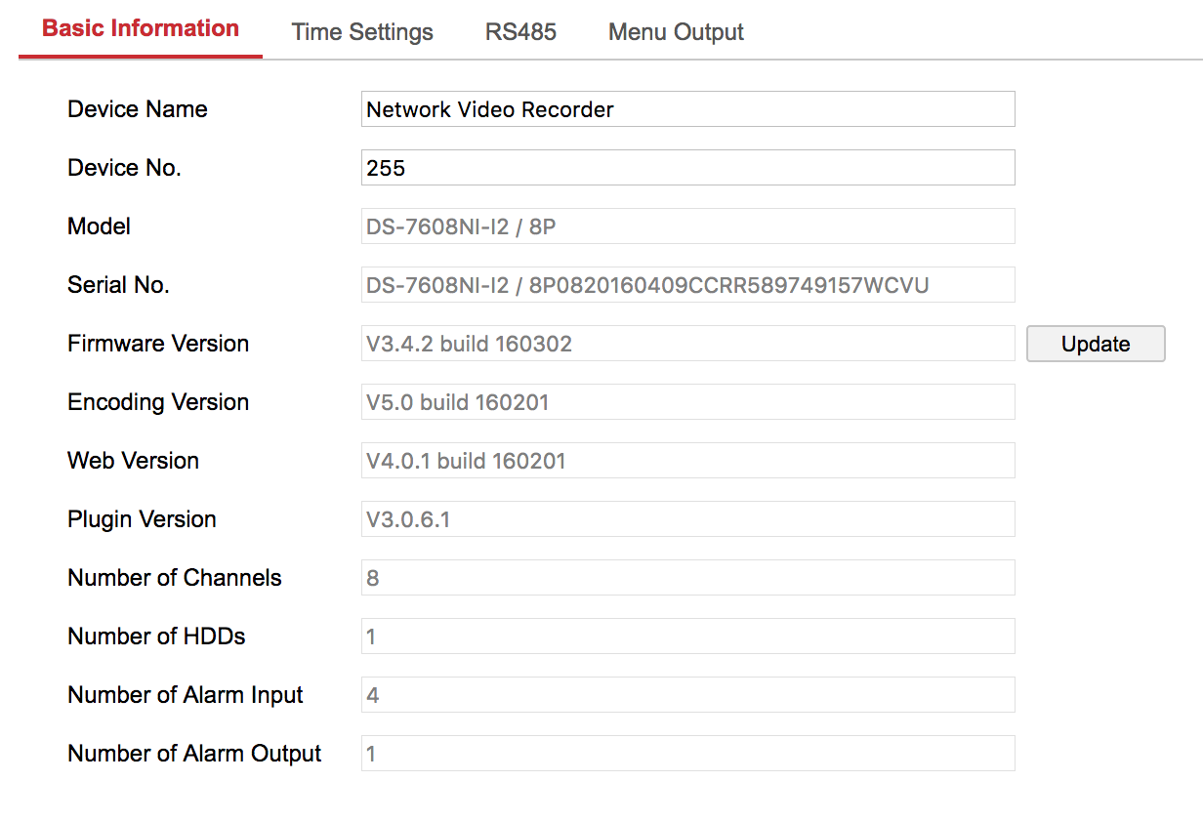Click the Model text field
Screen dimensions: 1203x822
[x=687, y=226]
